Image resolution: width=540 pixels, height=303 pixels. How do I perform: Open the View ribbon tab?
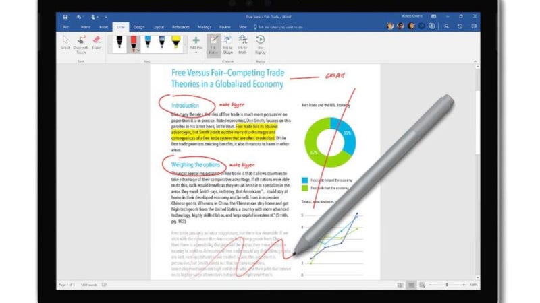pos(243,27)
